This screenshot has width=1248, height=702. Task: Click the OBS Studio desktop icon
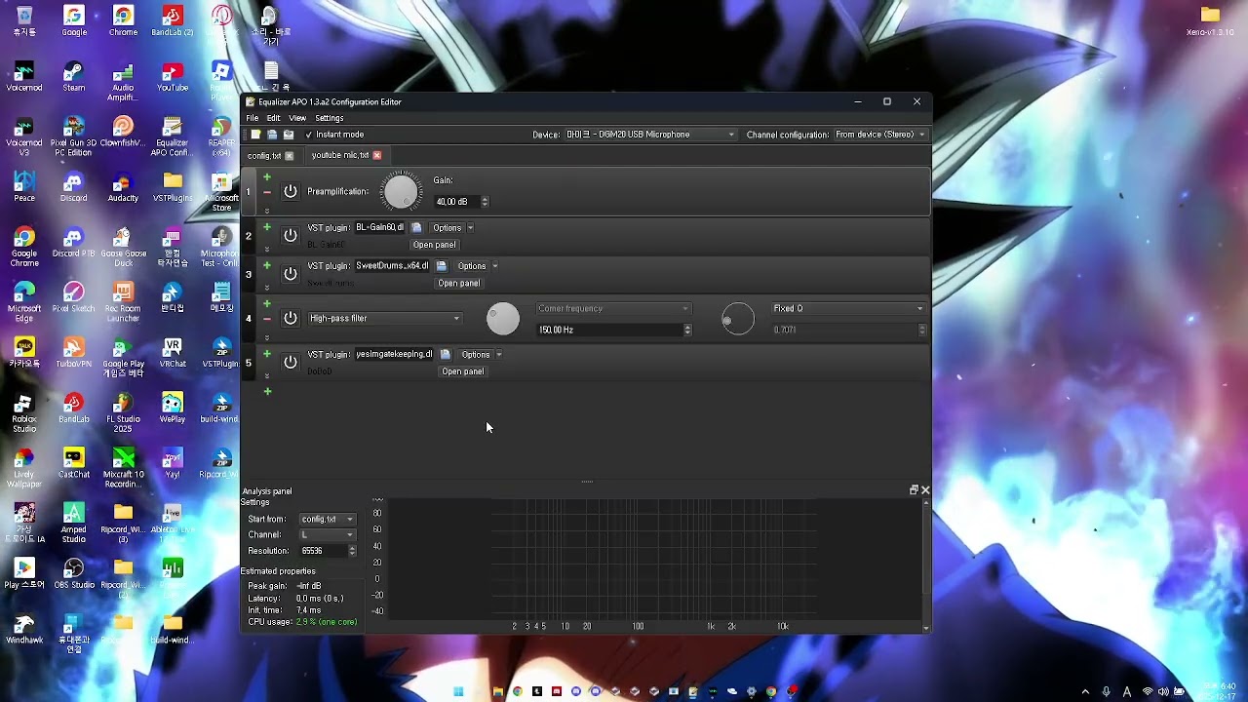coord(74,573)
